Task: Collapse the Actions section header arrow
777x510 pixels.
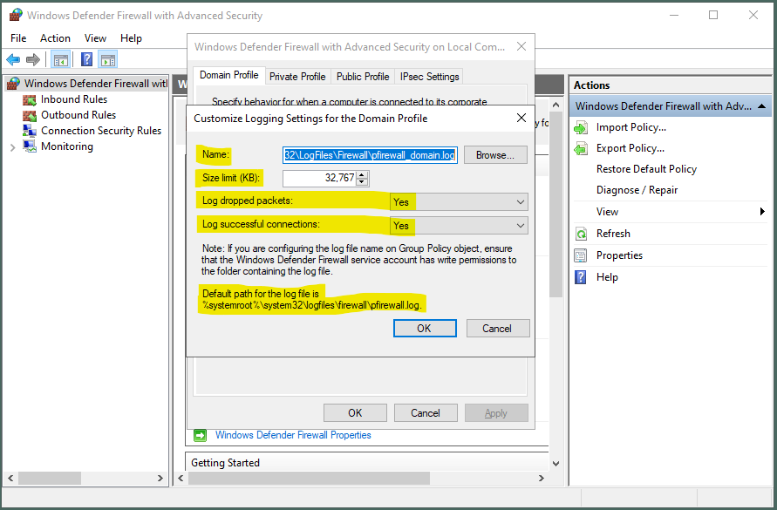Action: point(762,106)
